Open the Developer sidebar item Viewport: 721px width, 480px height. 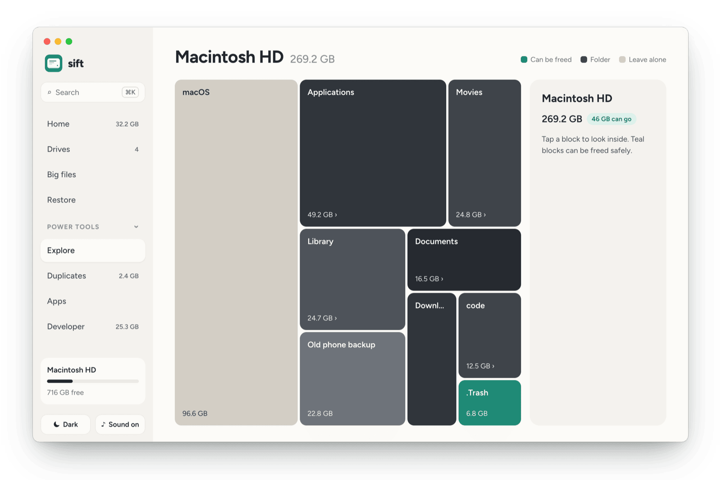(93, 326)
